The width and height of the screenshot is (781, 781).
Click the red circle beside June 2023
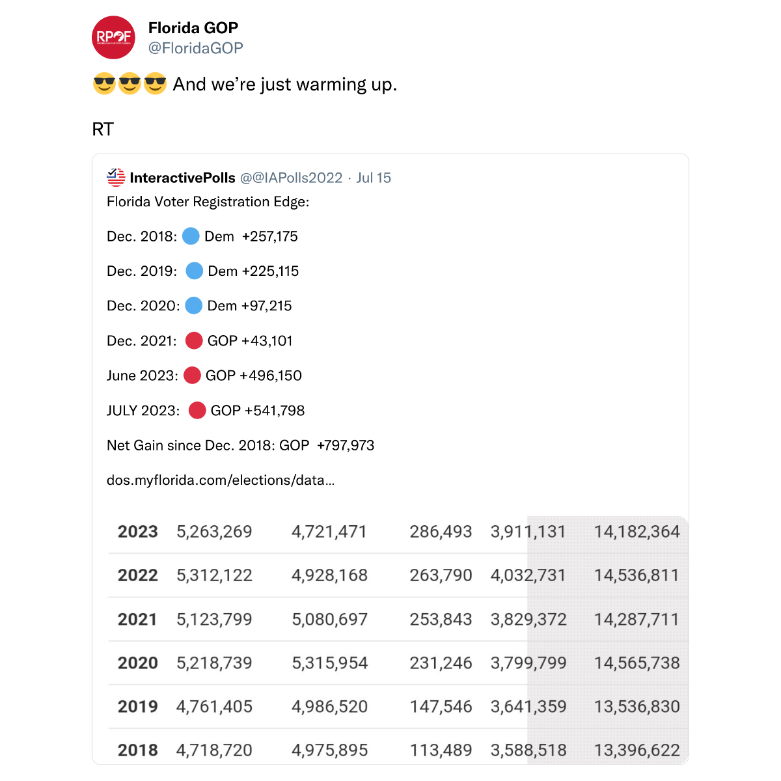tap(192, 376)
